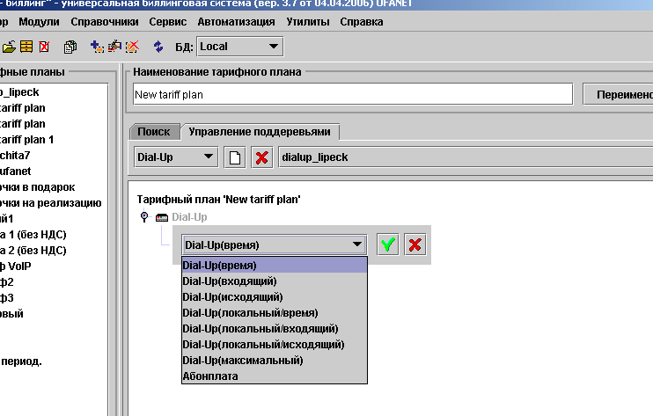Delete subtree using red X near dialup_lipeck
653x416 pixels.
pyautogui.click(x=262, y=157)
